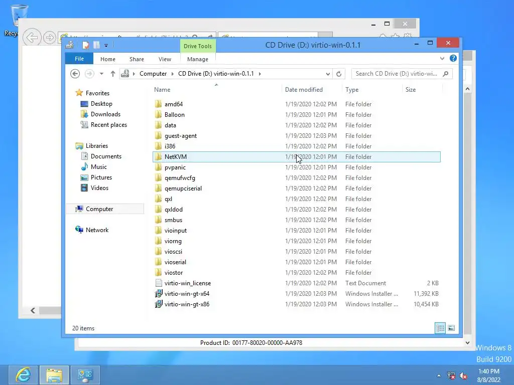The height and width of the screenshot is (385, 514).
Task: Show hidden tray icons arrow
Action: click(x=439, y=375)
